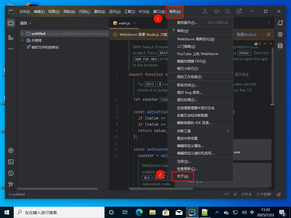Select 每日小技巧(T) menu entry

(200, 69)
